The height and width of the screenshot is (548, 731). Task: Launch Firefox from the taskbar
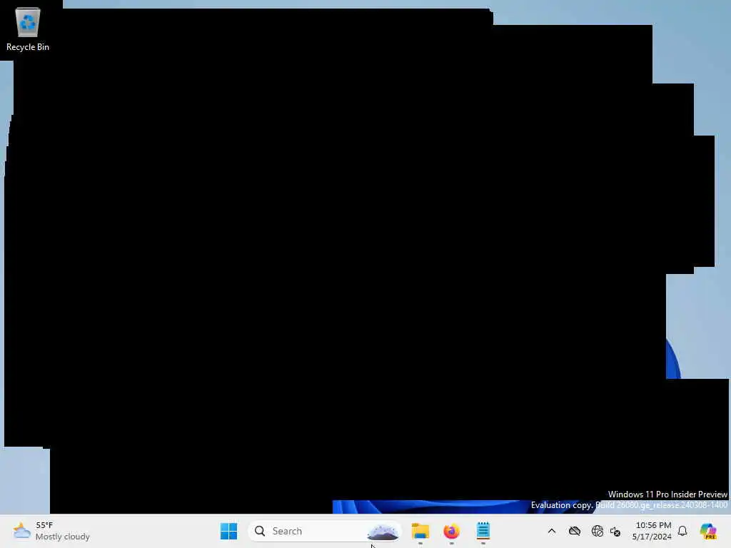[451, 531]
